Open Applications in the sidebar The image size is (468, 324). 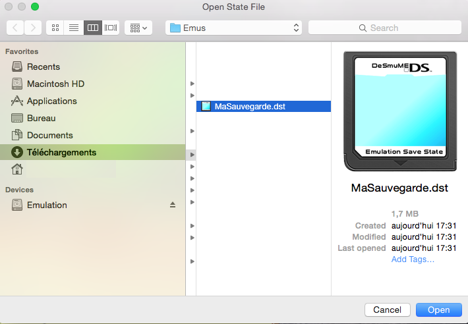(92, 101)
